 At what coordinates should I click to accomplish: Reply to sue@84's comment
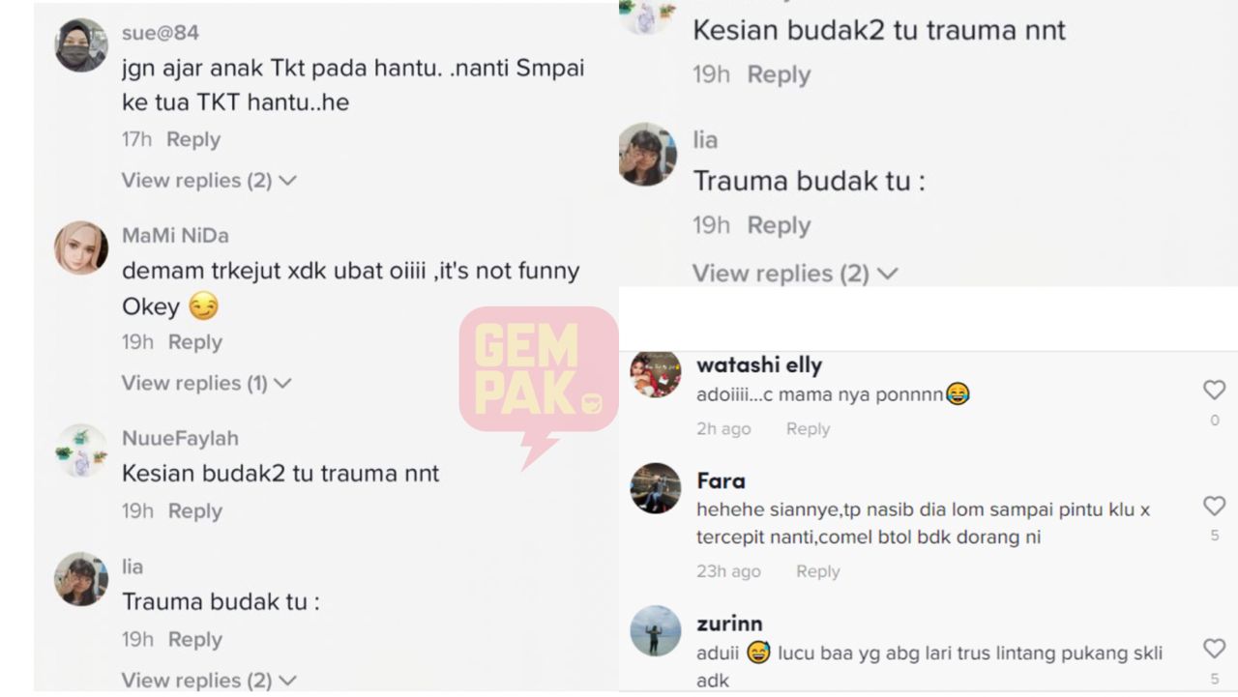click(193, 139)
